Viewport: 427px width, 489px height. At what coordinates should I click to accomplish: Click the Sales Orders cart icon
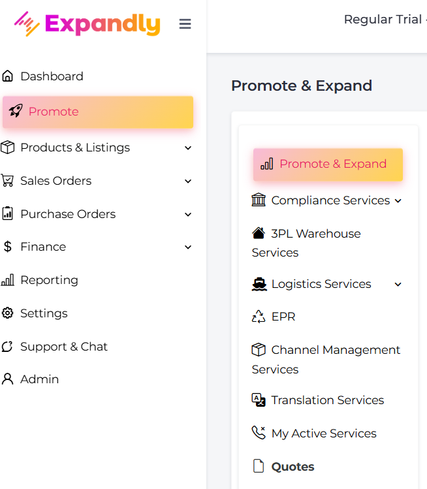8,181
